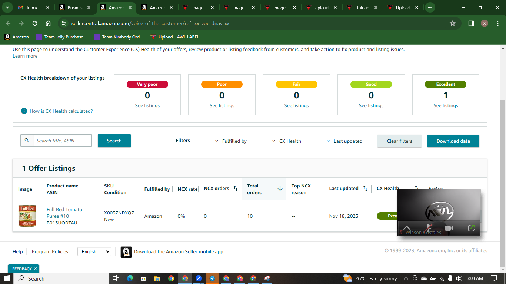Expand the Fulfilled by filter
The width and height of the screenshot is (506, 284).
click(231, 141)
